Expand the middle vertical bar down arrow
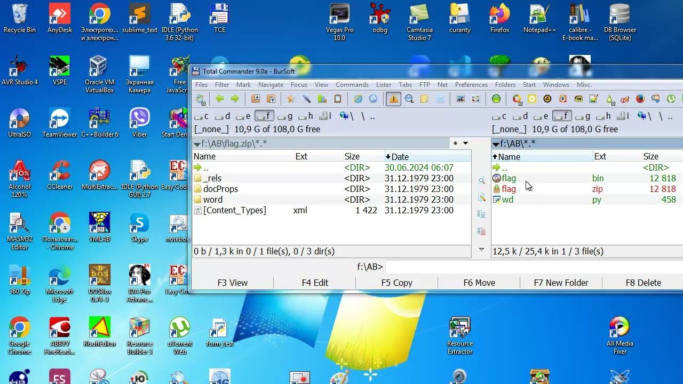This screenshot has width=683, height=384. coord(481,249)
